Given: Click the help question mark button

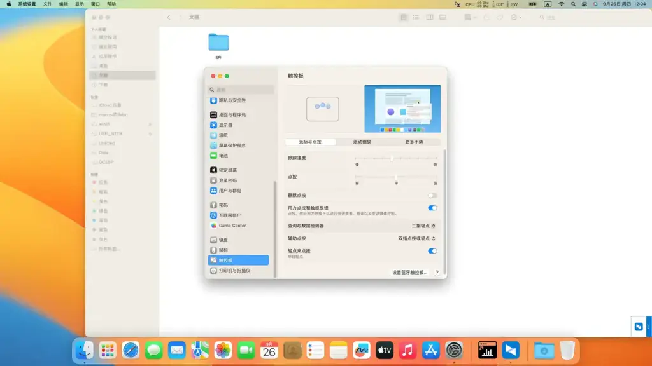Looking at the screenshot, I should coord(437,273).
